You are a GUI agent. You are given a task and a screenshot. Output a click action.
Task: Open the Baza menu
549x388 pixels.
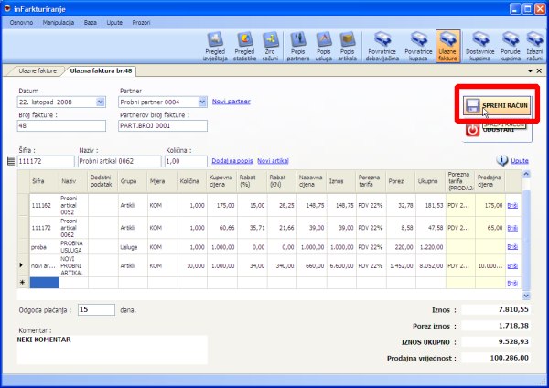90,19
